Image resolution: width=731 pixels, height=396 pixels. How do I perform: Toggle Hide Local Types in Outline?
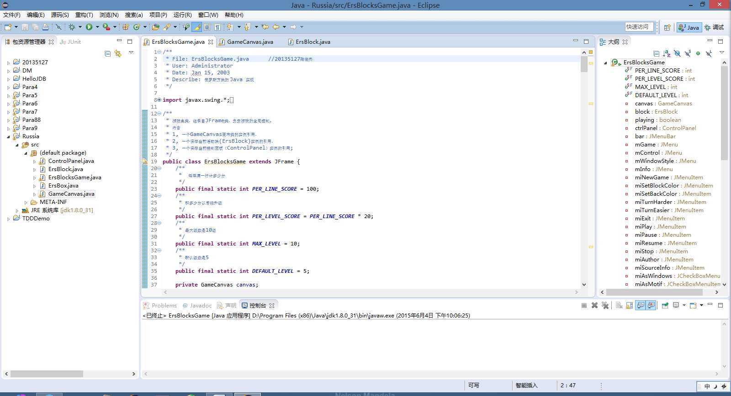pos(709,53)
